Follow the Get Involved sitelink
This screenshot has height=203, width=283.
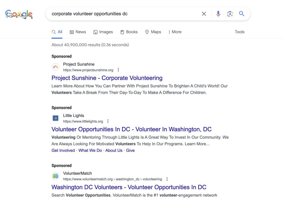point(63,151)
